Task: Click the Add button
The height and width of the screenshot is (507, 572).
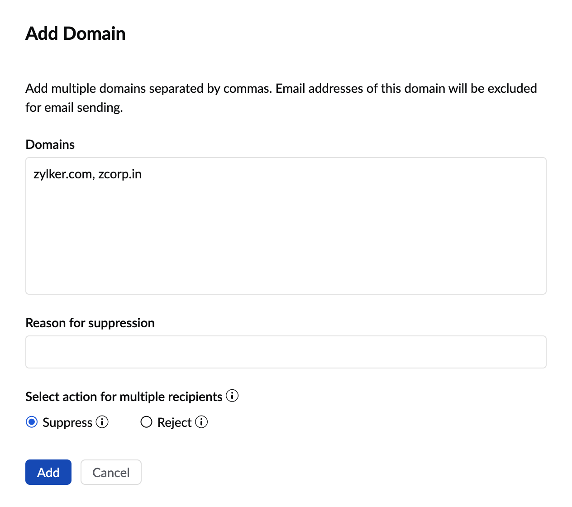Action: tap(48, 472)
